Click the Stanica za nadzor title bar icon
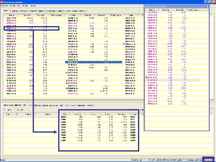Viewport: 216px width, 162px height. click(x=1, y=2)
